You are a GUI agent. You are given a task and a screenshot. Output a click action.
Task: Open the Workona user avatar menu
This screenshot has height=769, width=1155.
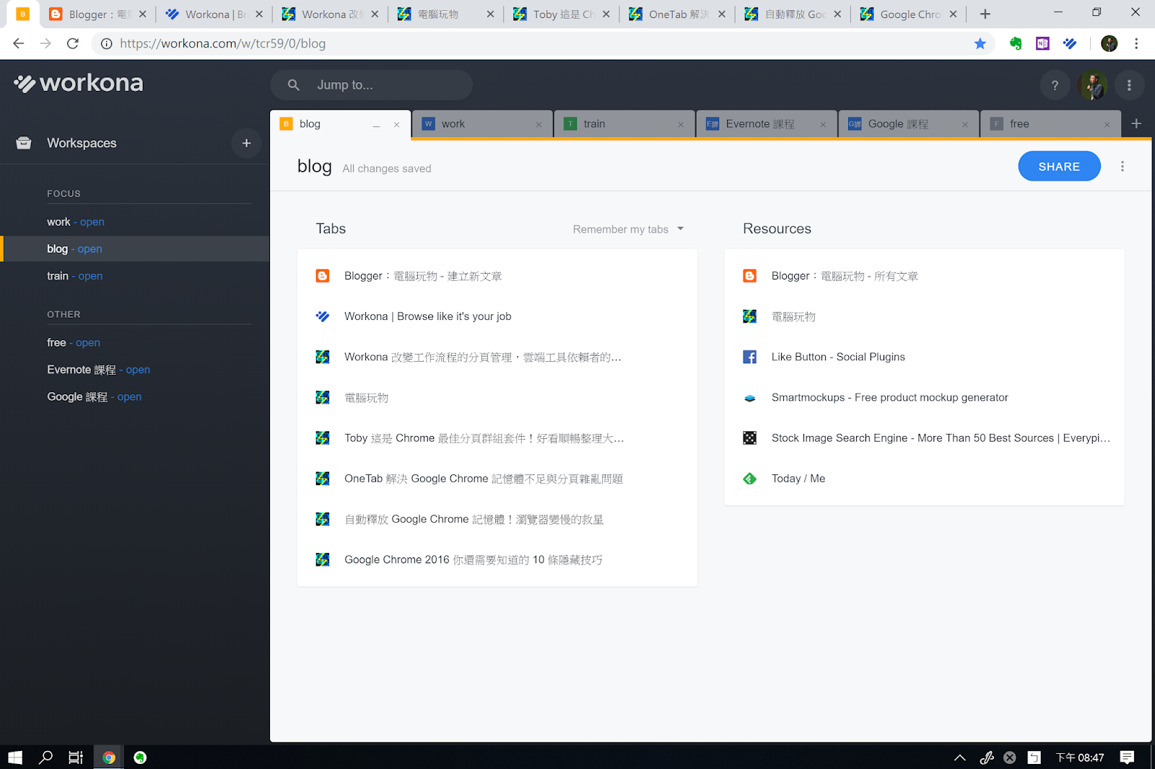1092,85
